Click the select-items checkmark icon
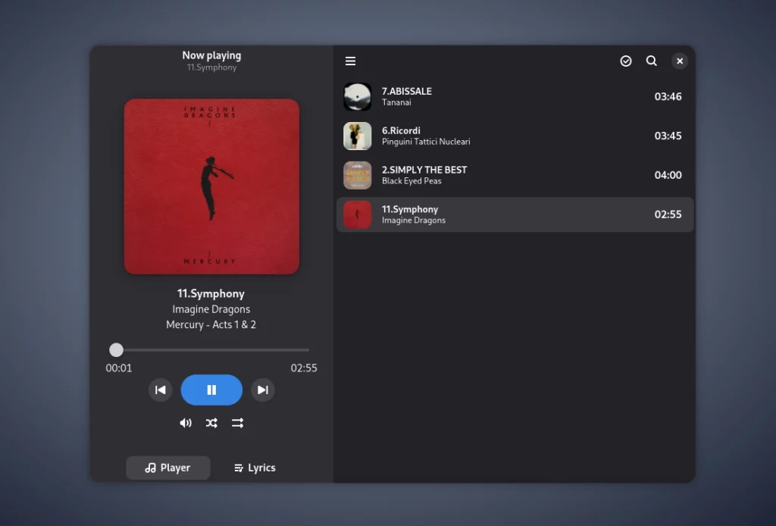 (625, 61)
